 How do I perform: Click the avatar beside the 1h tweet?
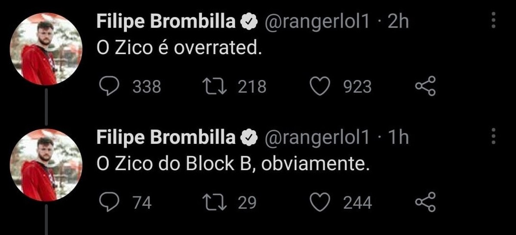(x=45, y=165)
